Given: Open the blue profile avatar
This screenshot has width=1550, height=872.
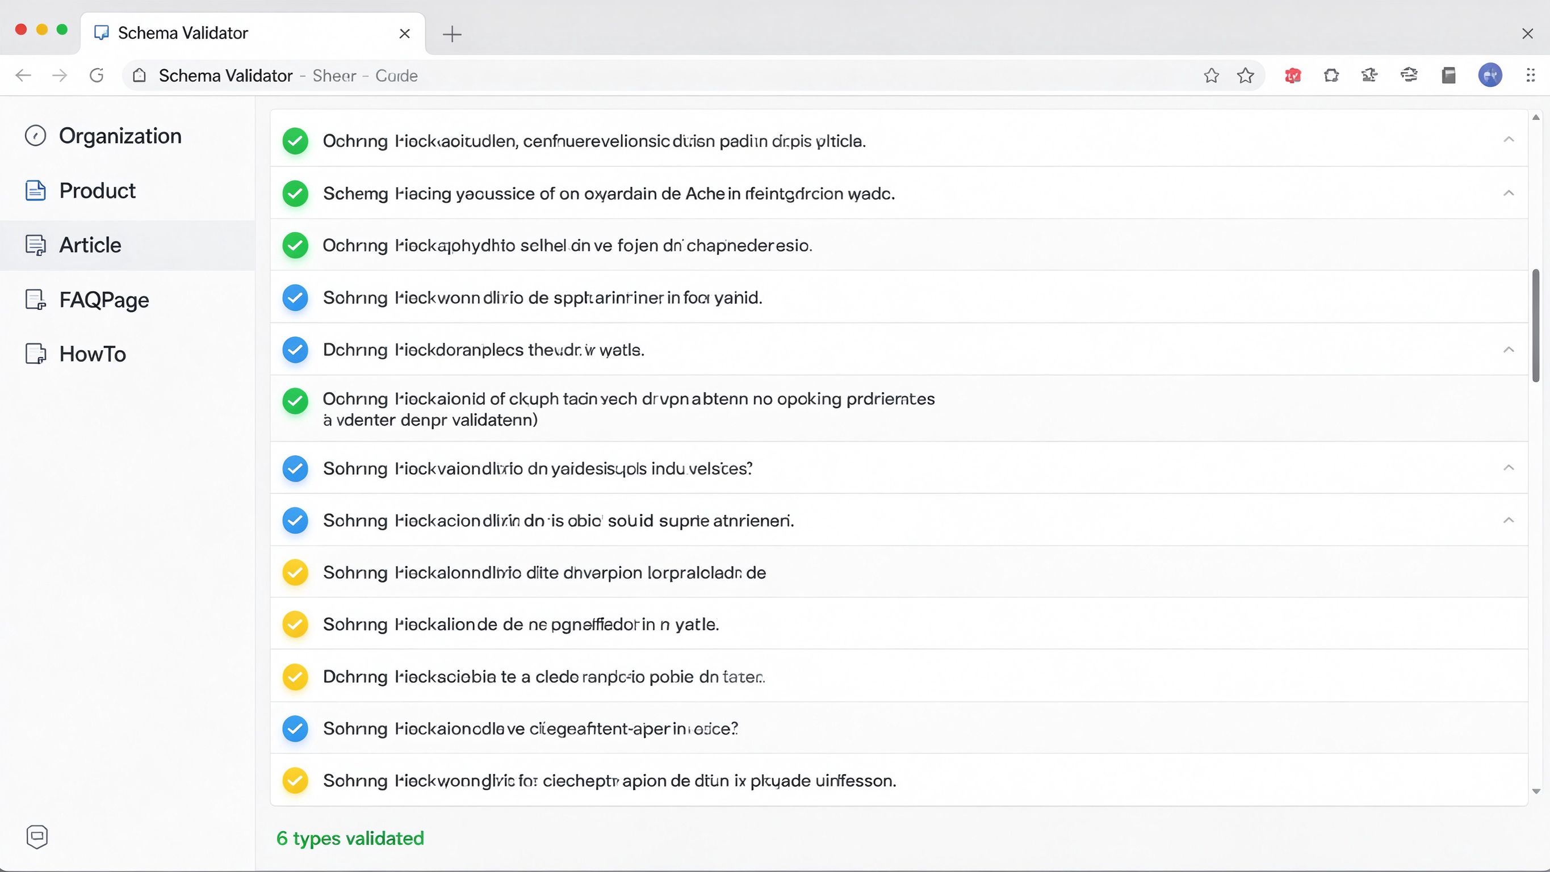Looking at the screenshot, I should 1490,76.
